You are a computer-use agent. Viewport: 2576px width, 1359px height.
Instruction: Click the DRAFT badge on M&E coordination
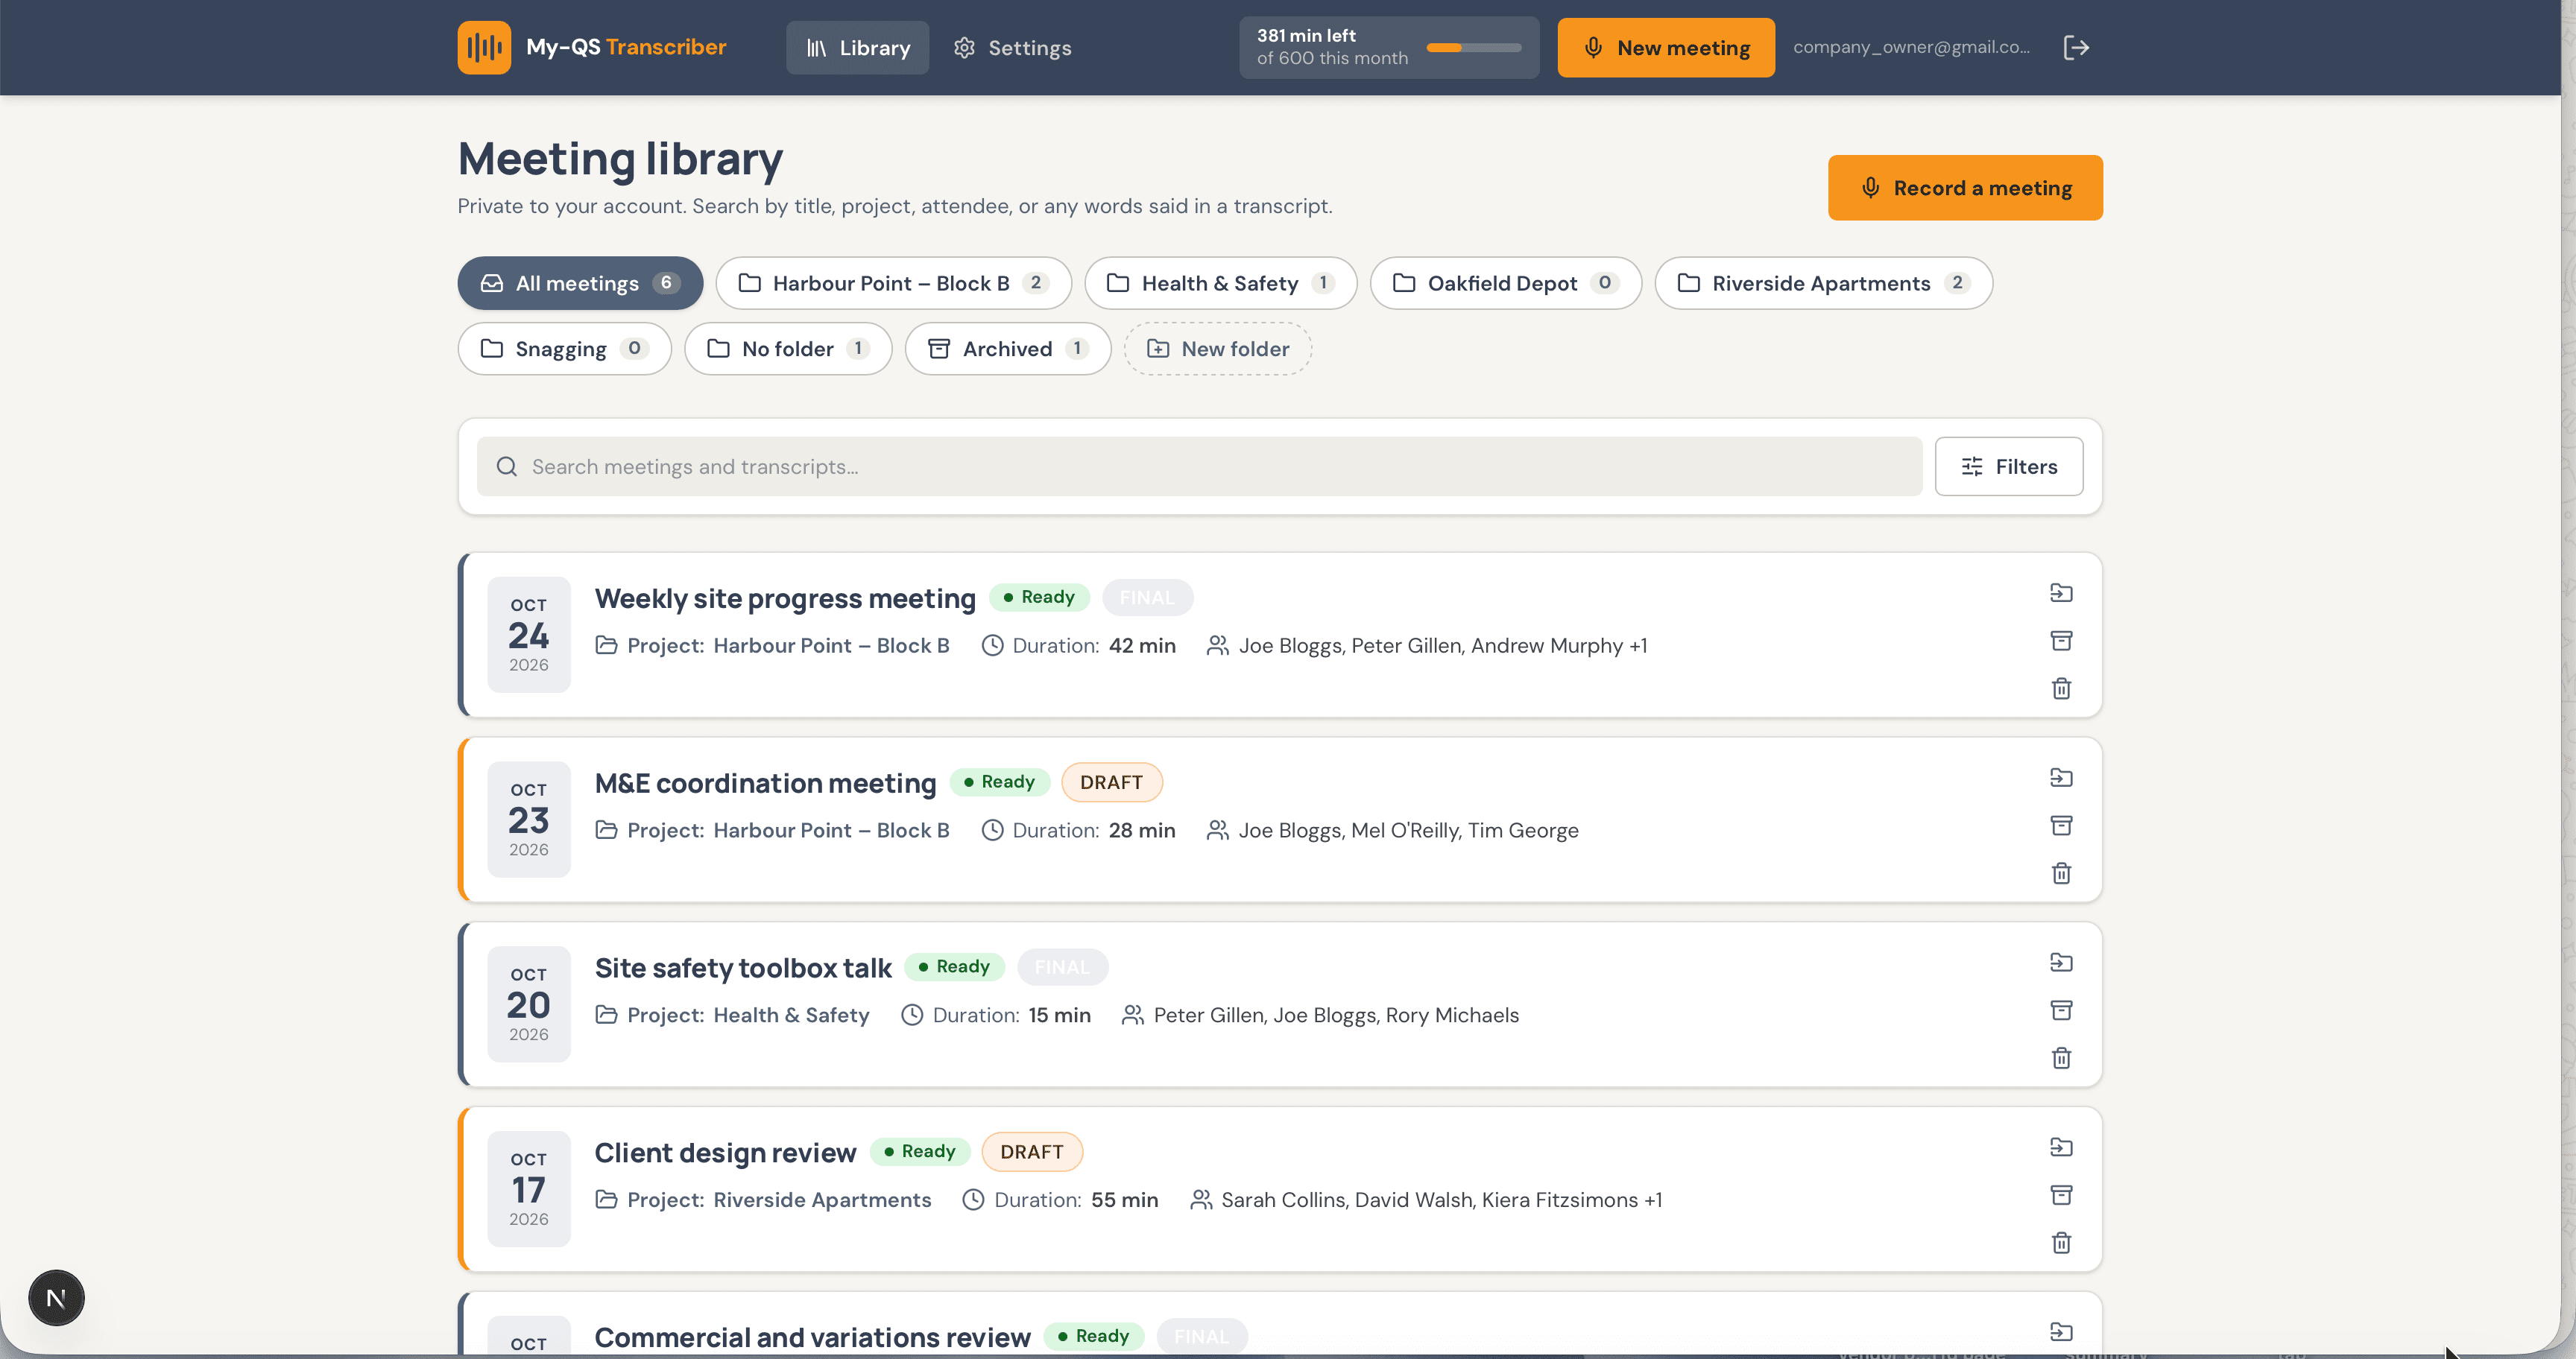tap(1111, 782)
